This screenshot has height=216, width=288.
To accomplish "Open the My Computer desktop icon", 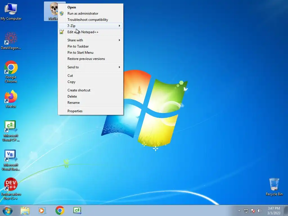I will (11, 12).
